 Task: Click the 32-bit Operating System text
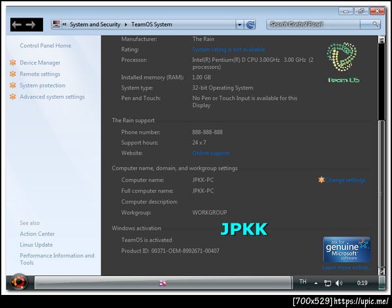223,88
